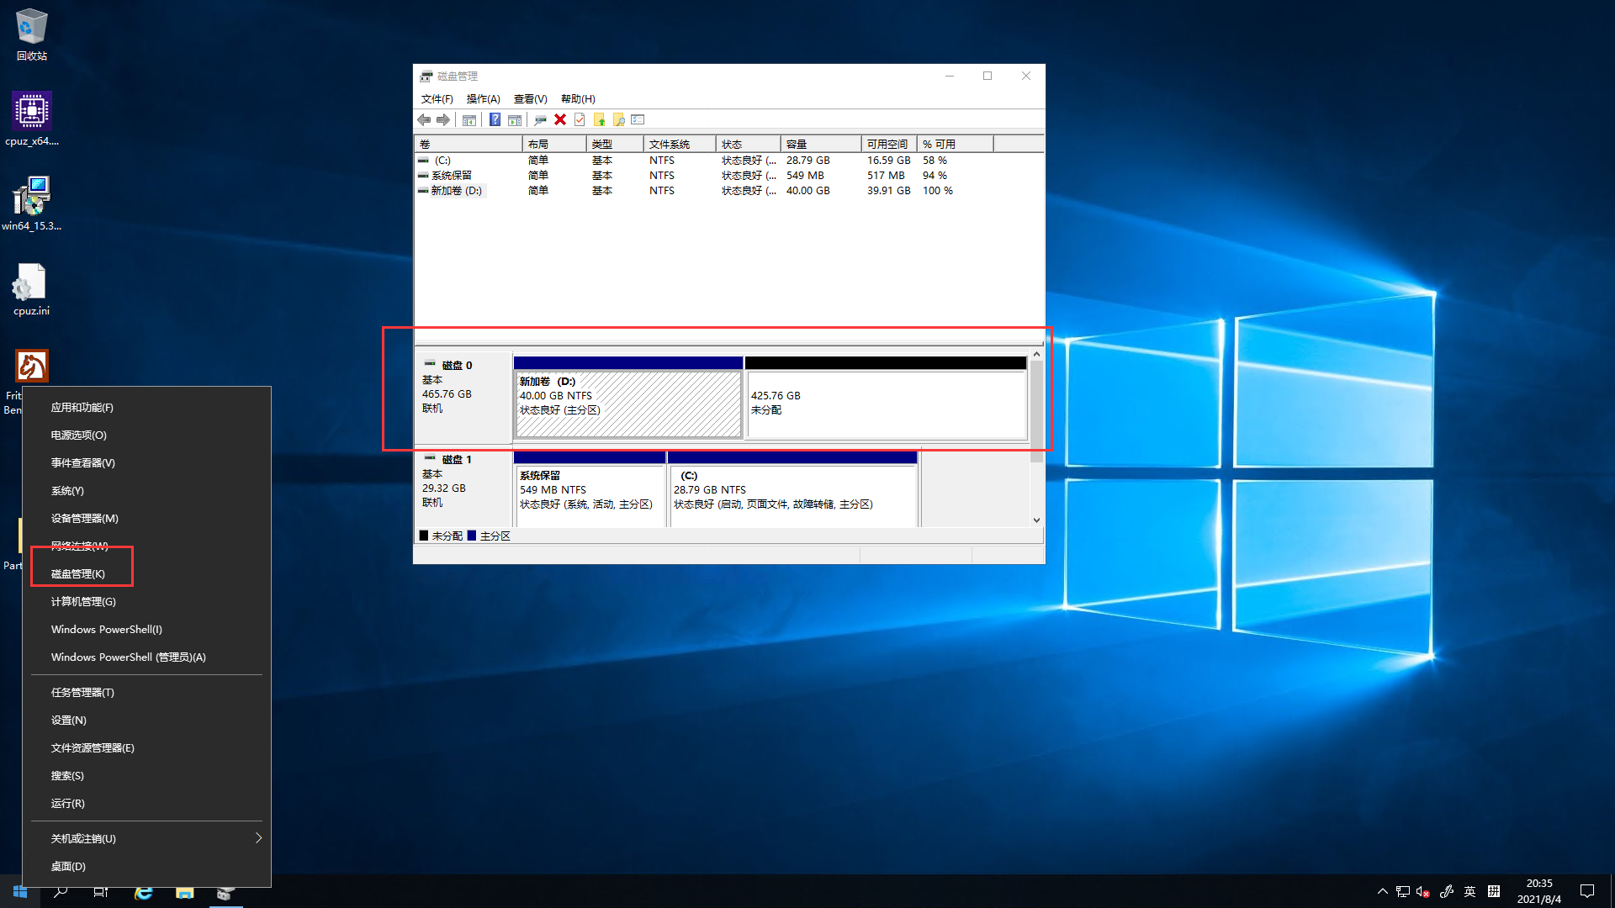Screen dimensions: 1615x908
Task: Click the folder with green arrow icon
Action: tap(599, 120)
